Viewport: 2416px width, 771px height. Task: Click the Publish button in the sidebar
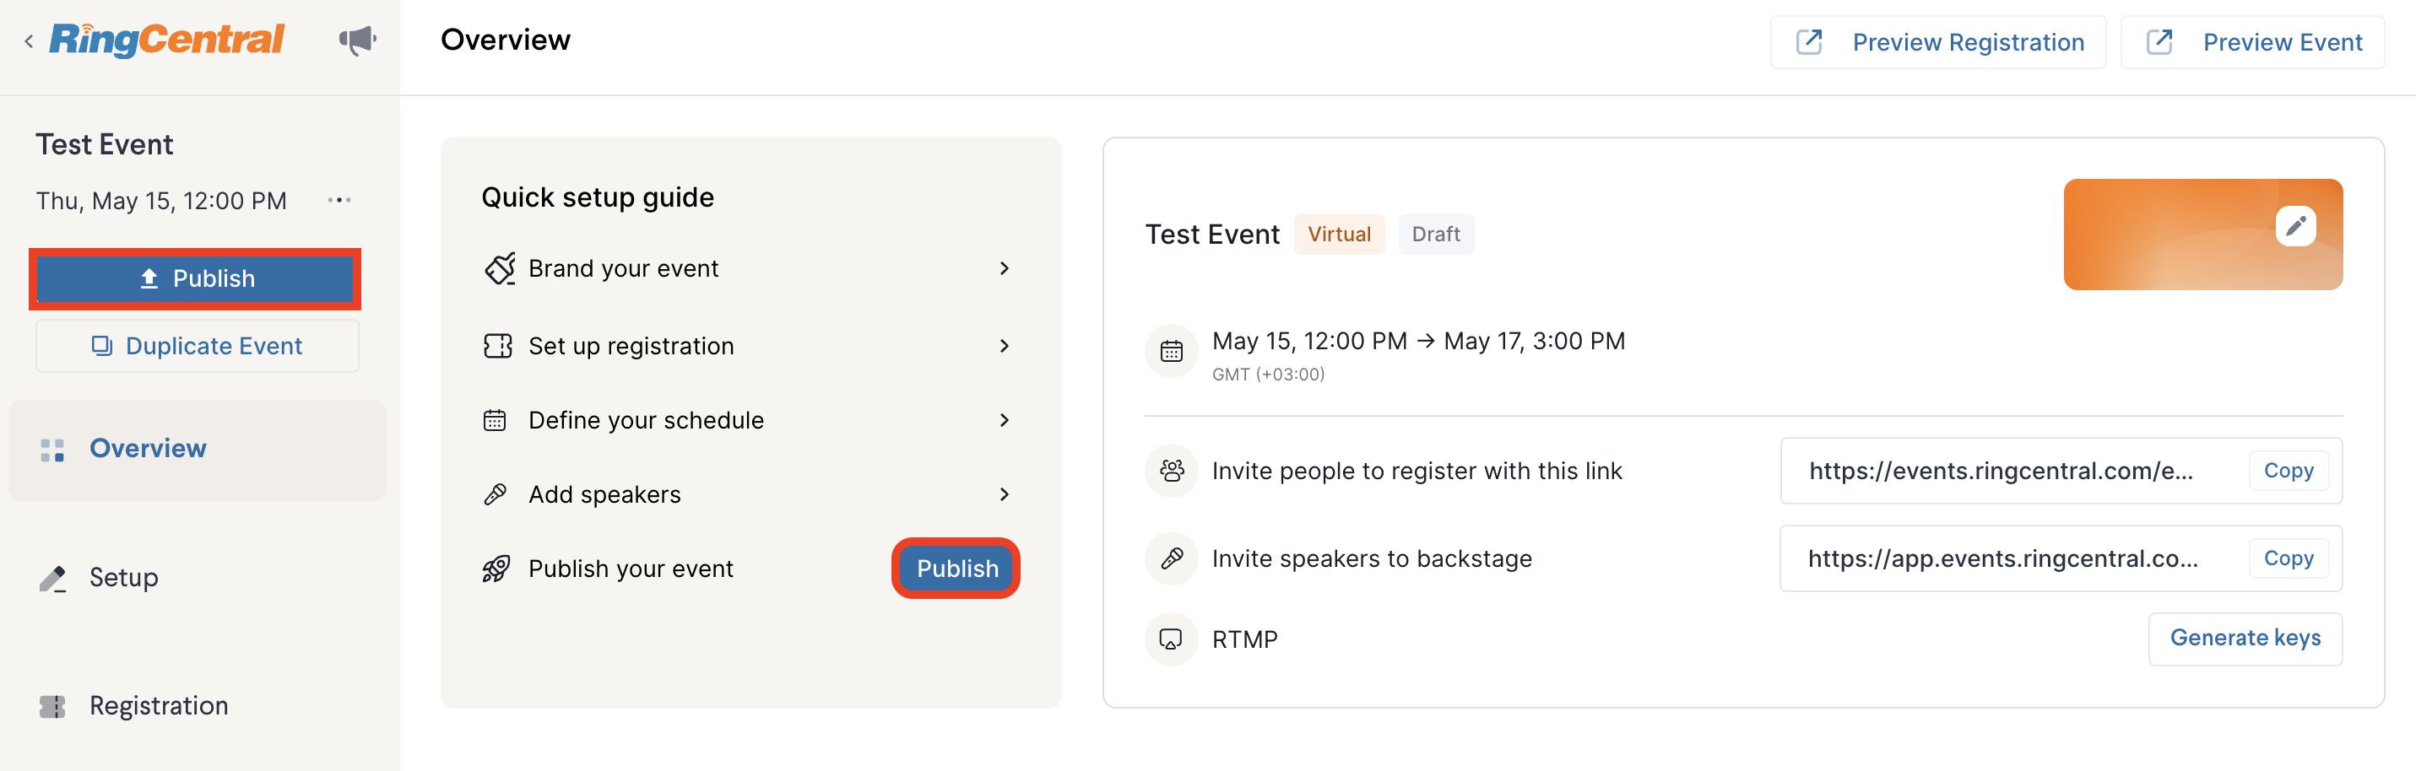(x=195, y=278)
